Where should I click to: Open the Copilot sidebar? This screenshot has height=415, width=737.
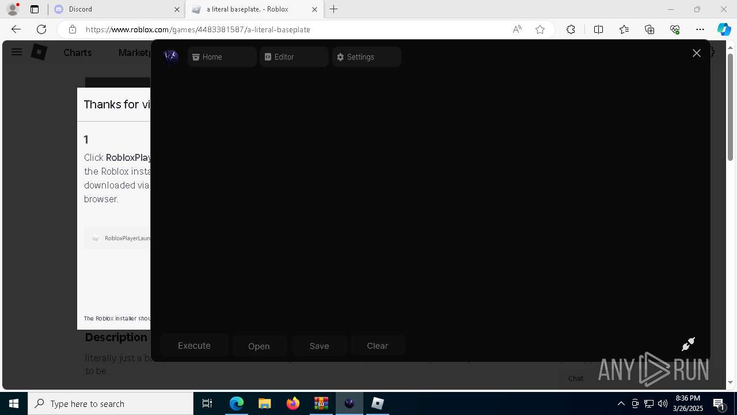(x=724, y=29)
